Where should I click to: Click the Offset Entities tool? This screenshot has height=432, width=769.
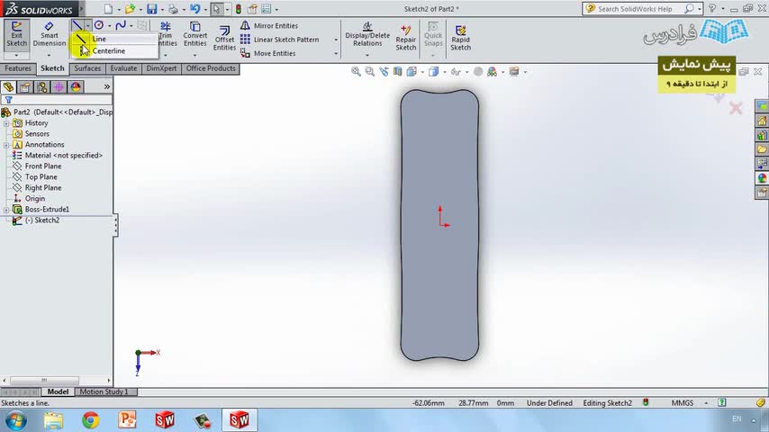tap(224, 38)
